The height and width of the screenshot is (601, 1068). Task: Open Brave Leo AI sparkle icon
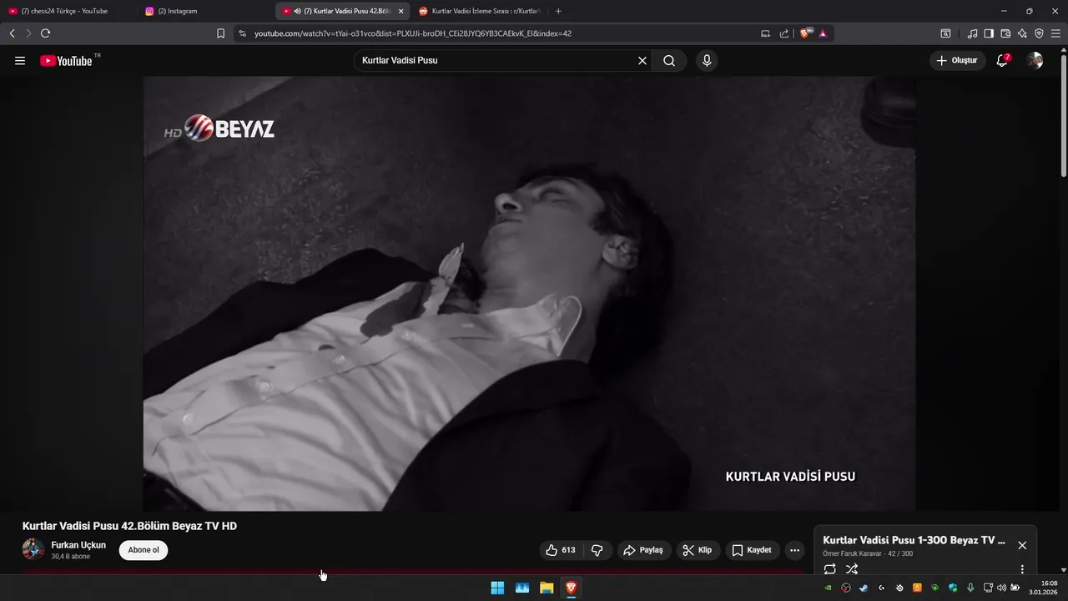pyautogui.click(x=1022, y=33)
